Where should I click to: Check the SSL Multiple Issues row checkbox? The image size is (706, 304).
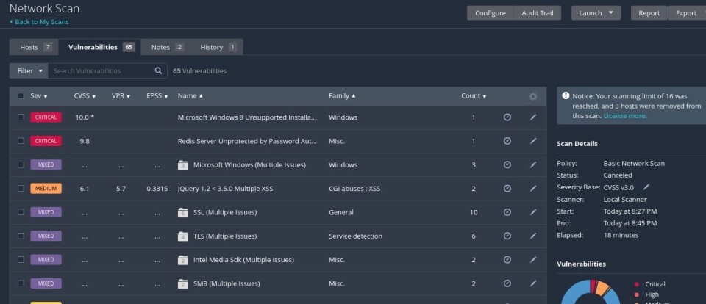(x=21, y=212)
